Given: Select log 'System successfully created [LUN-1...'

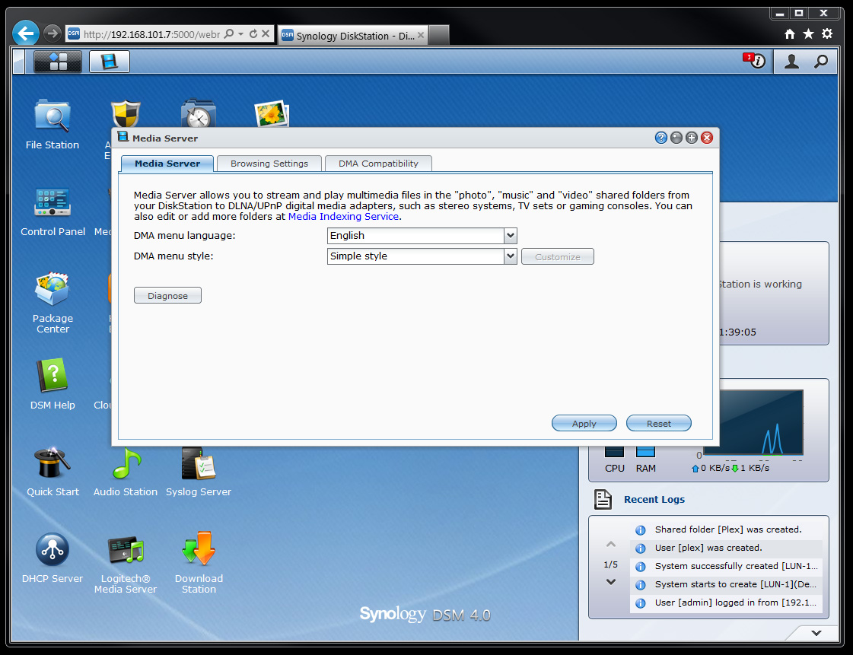Looking at the screenshot, I should pos(726,566).
